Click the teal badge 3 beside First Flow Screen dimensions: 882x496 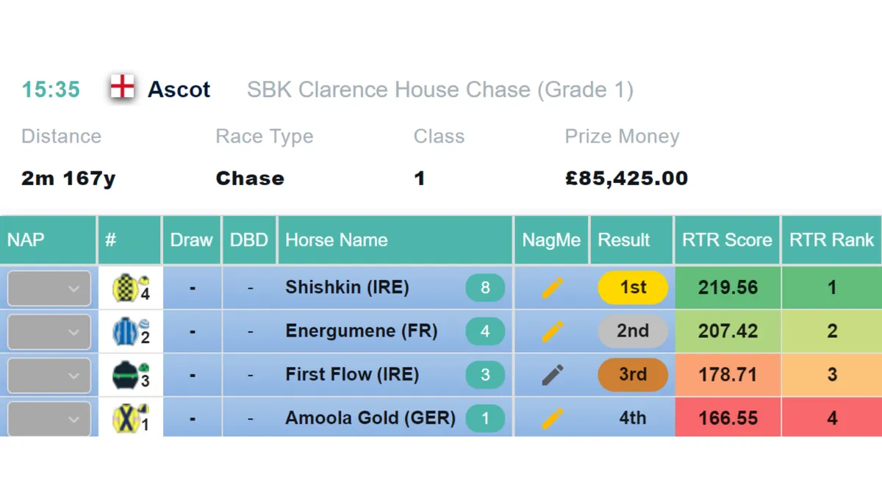(485, 375)
